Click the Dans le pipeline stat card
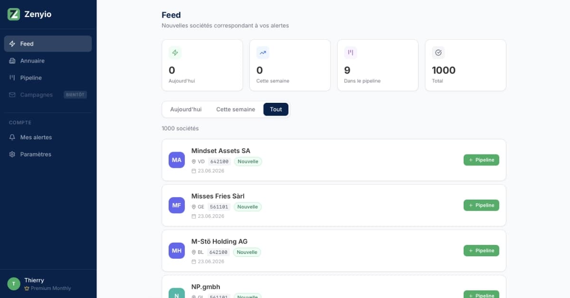The width and height of the screenshot is (570, 298). [x=378, y=65]
